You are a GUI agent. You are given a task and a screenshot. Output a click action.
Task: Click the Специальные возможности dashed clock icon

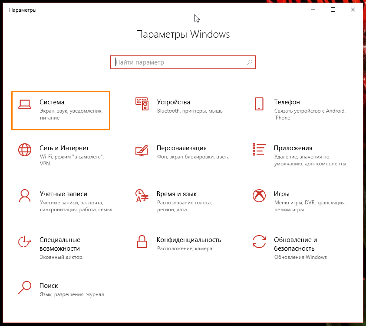click(x=25, y=242)
